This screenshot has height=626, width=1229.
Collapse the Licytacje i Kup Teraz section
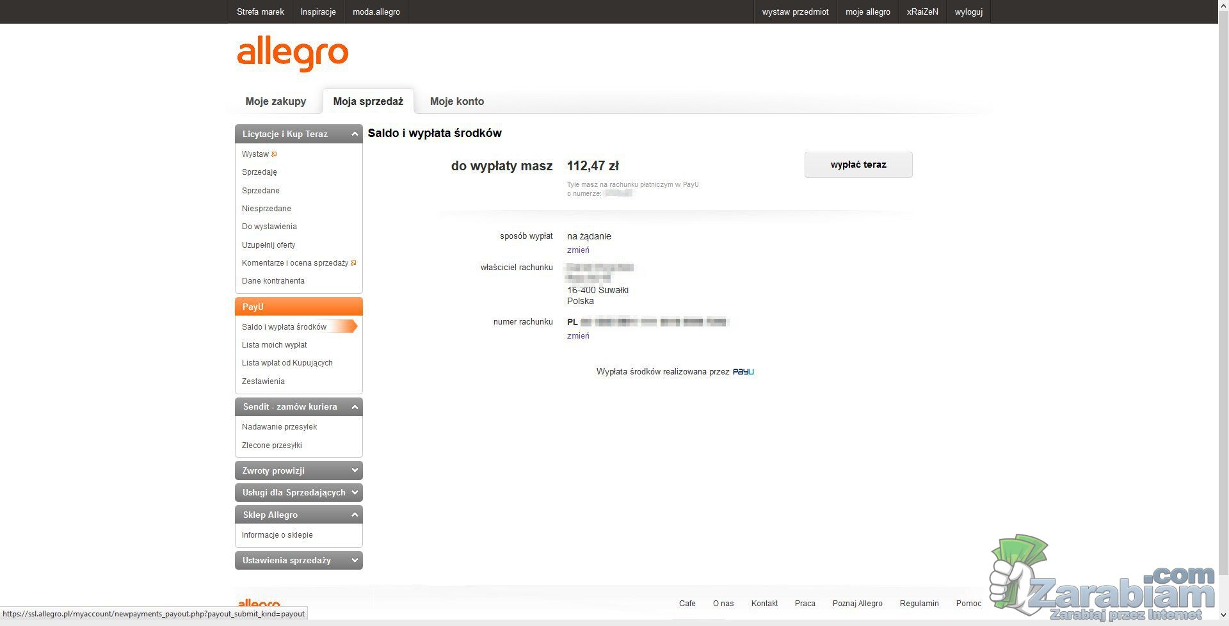[x=354, y=134]
